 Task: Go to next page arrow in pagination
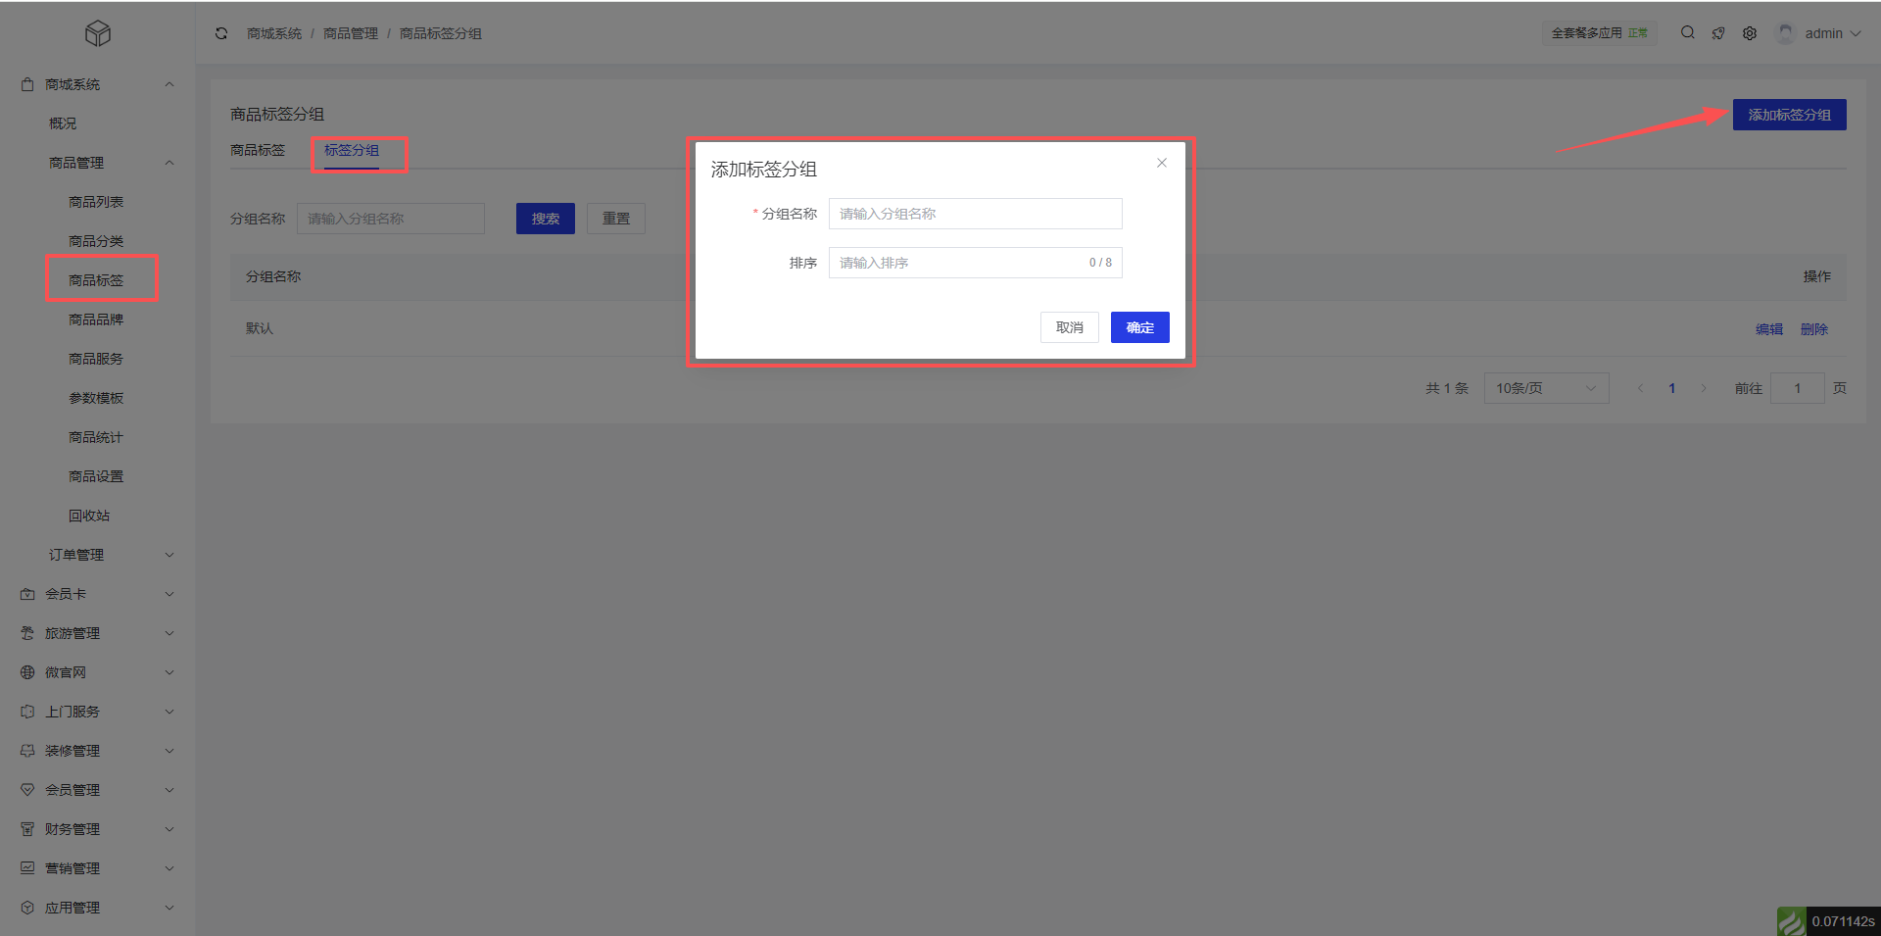(1704, 388)
